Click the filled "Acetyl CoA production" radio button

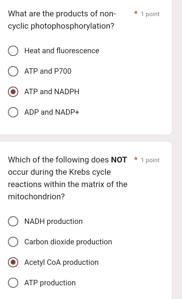(13, 262)
